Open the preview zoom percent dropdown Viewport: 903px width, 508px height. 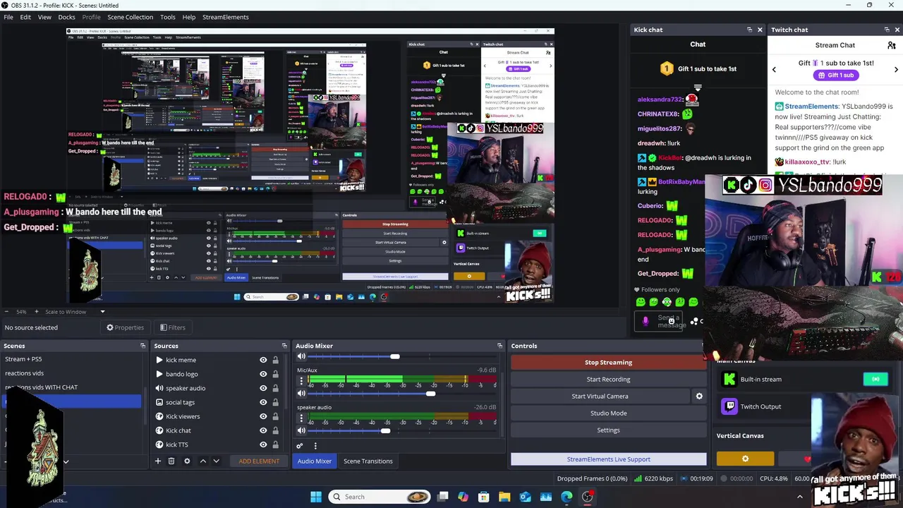(21, 312)
